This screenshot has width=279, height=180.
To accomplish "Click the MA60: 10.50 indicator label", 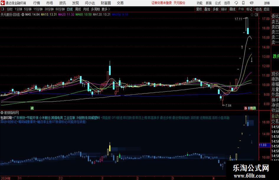I will point(84,14).
